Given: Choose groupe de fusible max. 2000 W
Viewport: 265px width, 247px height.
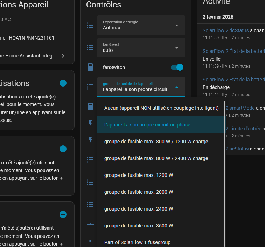Looking at the screenshot, I should tap(139, 192).
